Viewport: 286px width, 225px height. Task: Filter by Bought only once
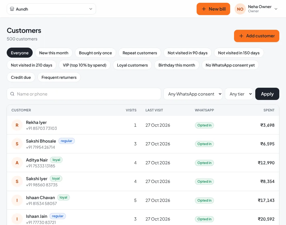(96, 53)
